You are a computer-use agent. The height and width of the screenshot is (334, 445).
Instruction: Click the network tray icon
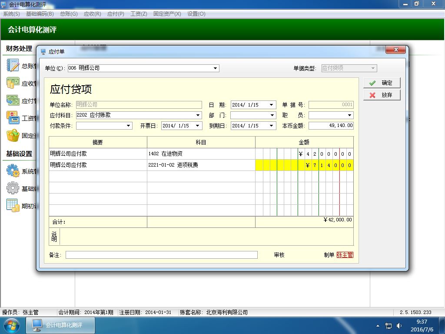coord(388,325)
